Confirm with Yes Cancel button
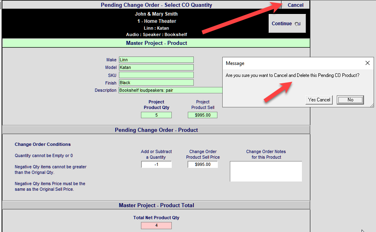 pyautogui.click(x=319, y=100)
